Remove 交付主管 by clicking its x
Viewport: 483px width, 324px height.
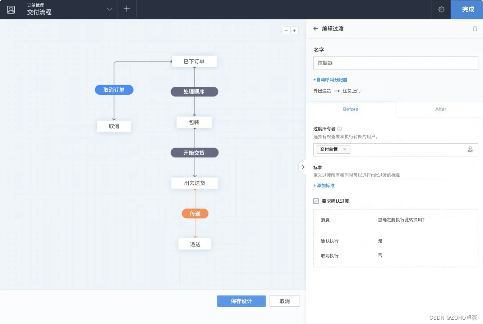(344, 149)
